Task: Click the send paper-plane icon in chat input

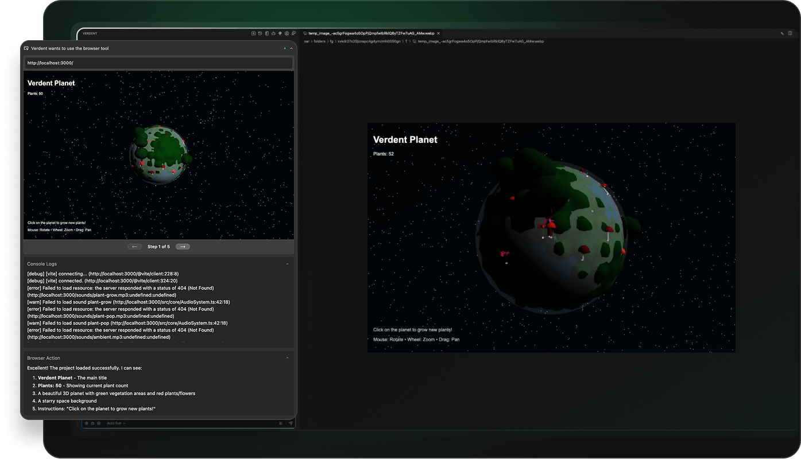Action: pos(291,423)
